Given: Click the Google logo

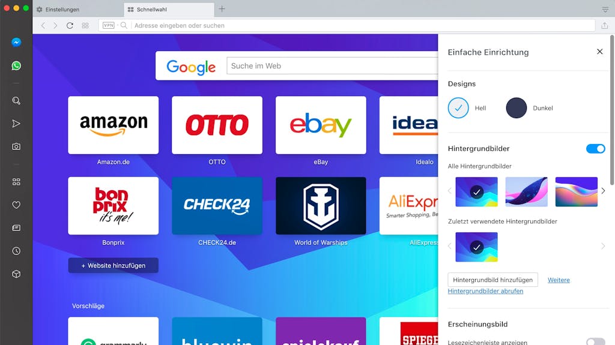Looking at the screenshot, I should (x=191, y=67).
